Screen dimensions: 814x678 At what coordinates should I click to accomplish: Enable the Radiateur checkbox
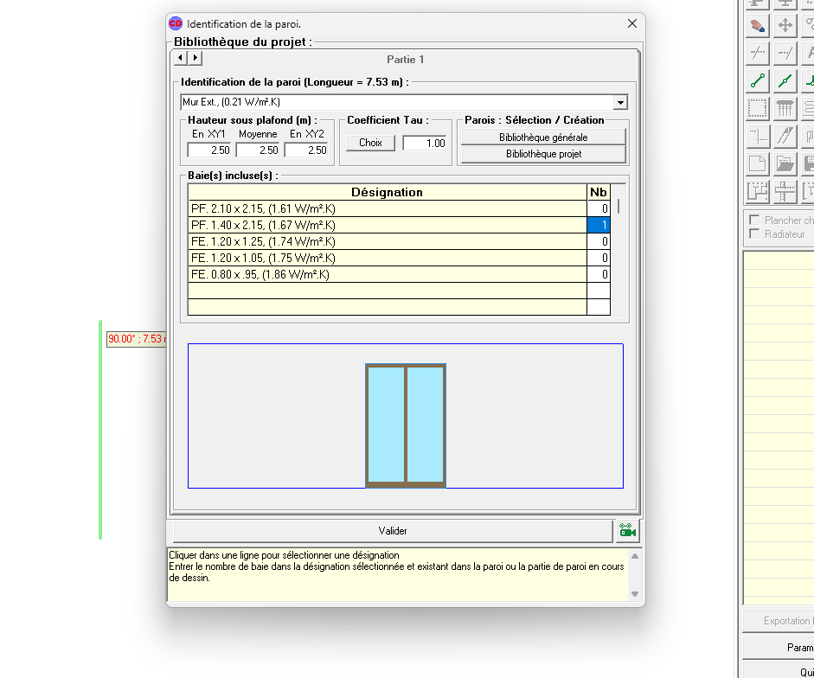[x=755, y=234]
